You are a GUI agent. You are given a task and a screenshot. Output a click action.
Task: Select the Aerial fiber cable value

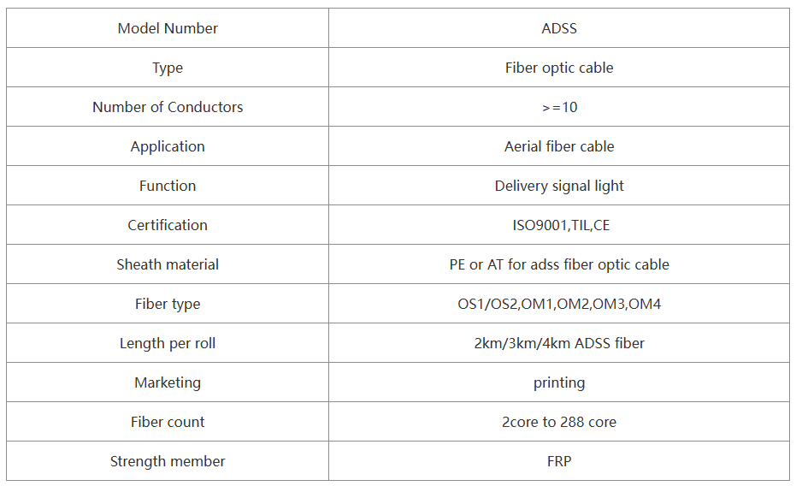[x=559, y=146]
